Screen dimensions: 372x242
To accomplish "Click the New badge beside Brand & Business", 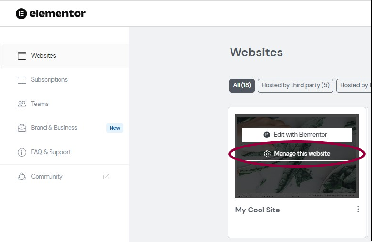I will [x=115, y=128].
